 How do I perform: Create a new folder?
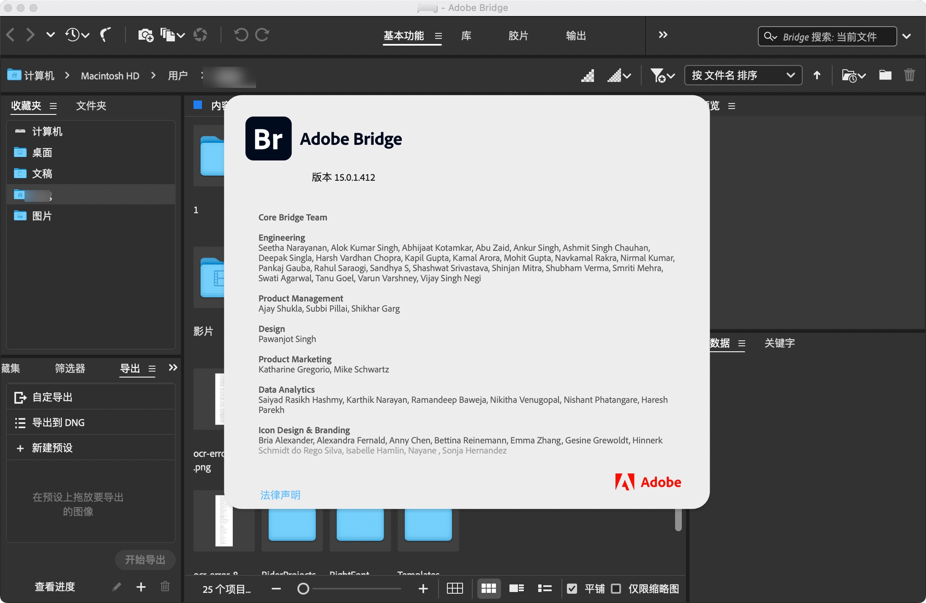[885, 75]
